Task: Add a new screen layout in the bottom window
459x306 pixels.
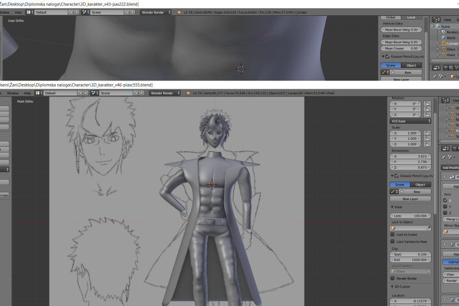Action: pos(80,93)
